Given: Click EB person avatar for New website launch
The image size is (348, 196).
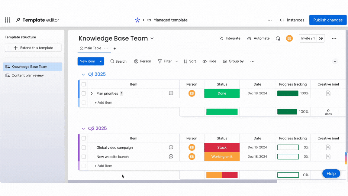Looking at the screenshot, I should point(192,156).
